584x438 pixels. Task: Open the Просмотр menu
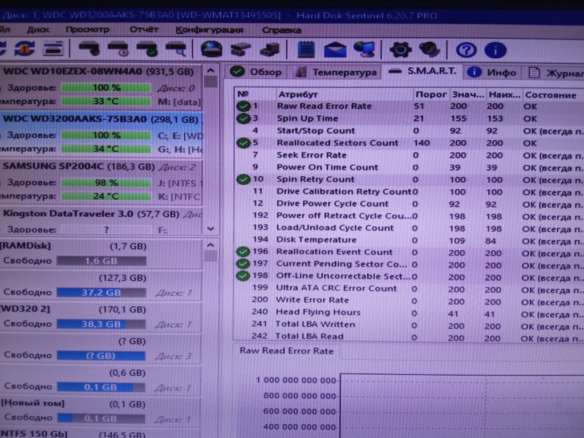[x=87, y=30]
